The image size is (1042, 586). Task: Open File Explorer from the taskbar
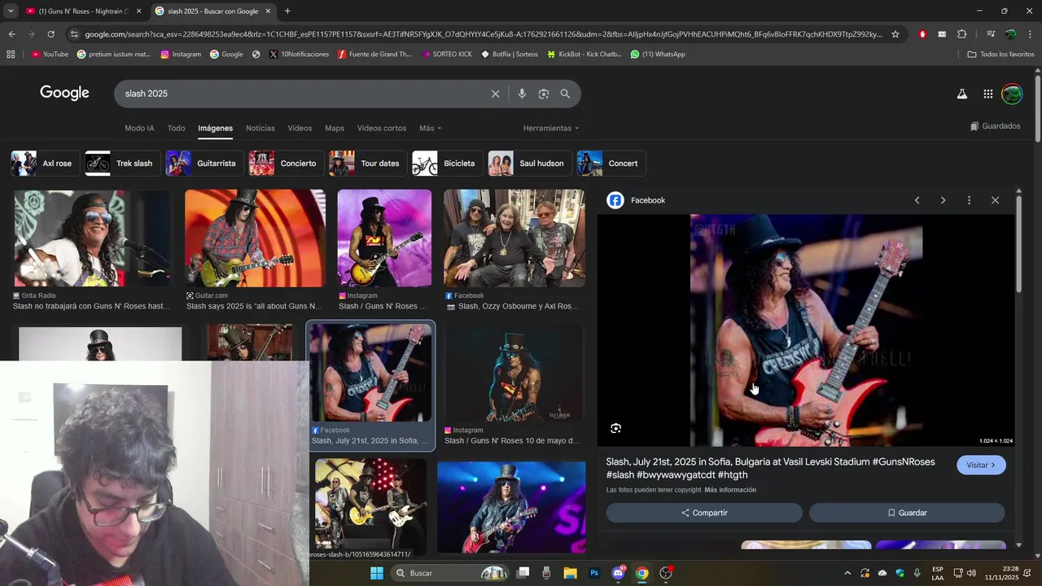(570, 573)
